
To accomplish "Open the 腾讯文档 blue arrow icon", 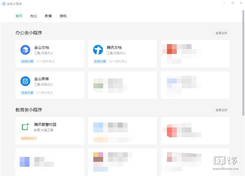I will (x=98, y=50).
